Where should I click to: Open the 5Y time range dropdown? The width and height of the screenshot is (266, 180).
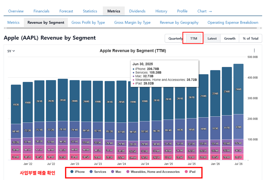pos(11,51)
